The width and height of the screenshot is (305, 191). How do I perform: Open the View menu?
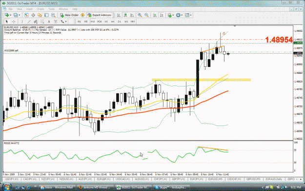[x=19, y=9]
